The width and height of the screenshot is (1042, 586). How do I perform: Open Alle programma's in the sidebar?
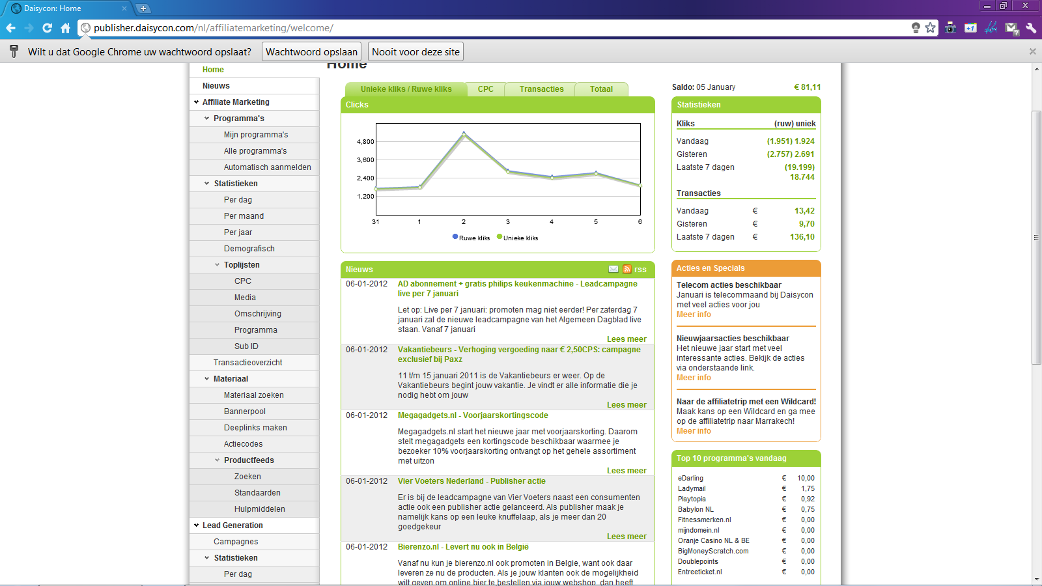(x=255, y=151)
